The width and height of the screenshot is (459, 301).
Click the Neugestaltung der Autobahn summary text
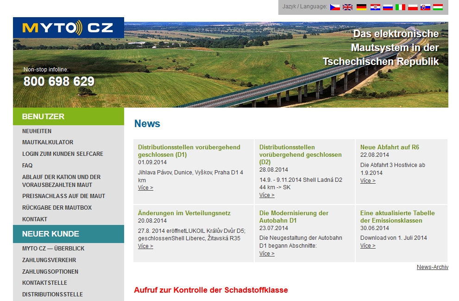[x=301, y=242]
